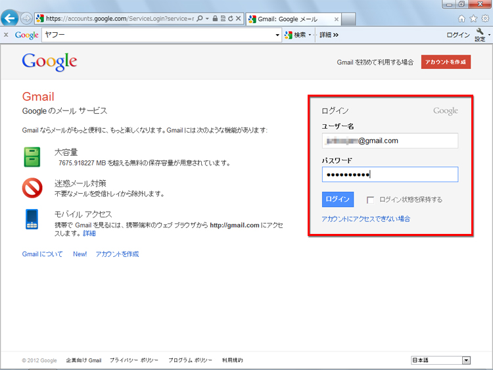Click the search magnifier in address bar
Viewport: 493px width, 370px height.
200,18
